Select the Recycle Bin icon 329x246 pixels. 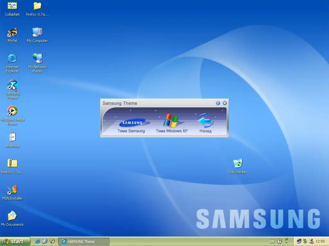click(x=238, y=167)
